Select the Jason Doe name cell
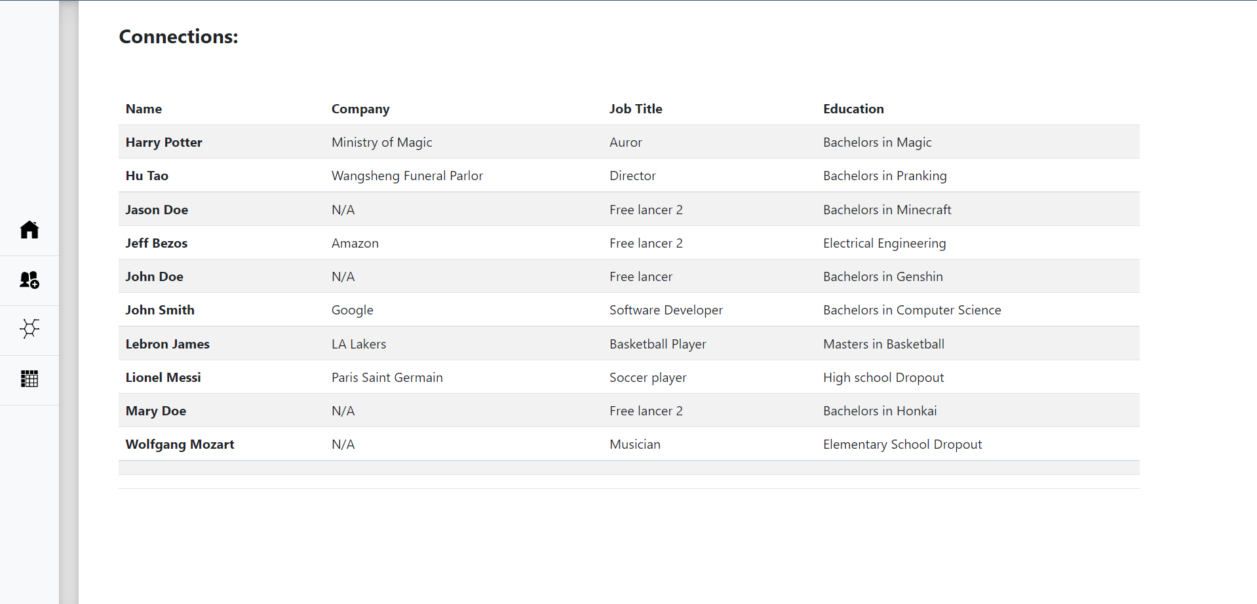1257x604 pixels. pos(157,210)
